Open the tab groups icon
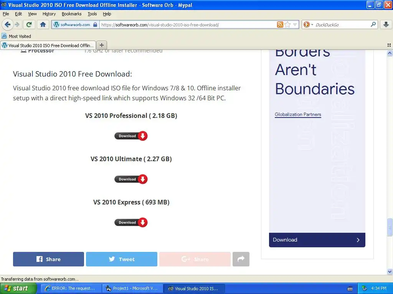This screenshot has width=393, height=294. [x=389, y=45]
